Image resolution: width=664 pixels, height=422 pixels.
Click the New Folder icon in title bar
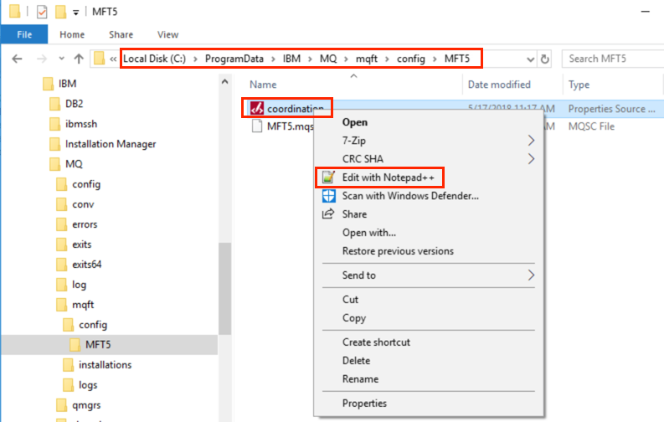point(60,12)
